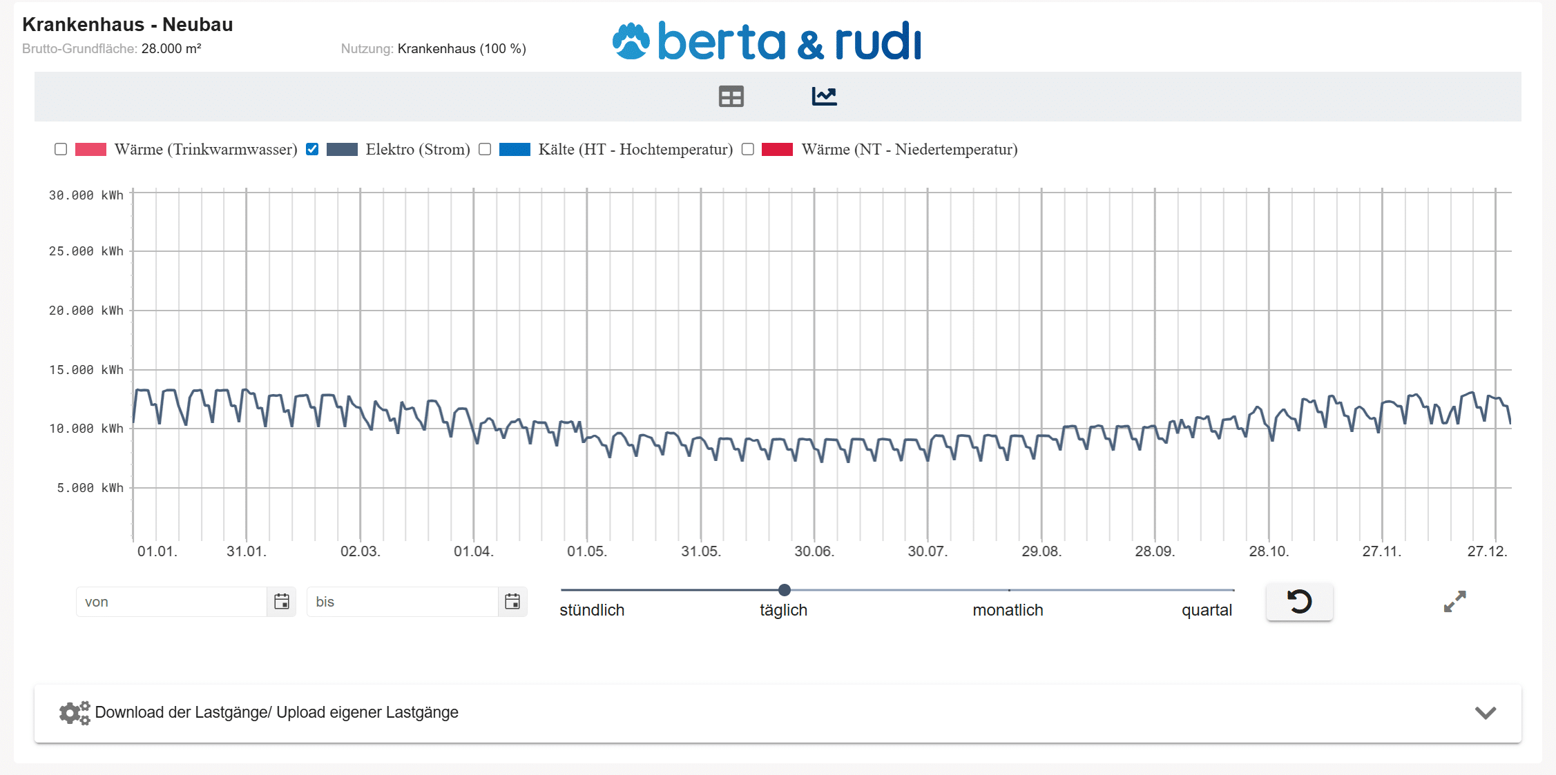1556x775 pixels.
Task: Click the gears icon next to Download der Lastgänge
Action: (75, 713)
